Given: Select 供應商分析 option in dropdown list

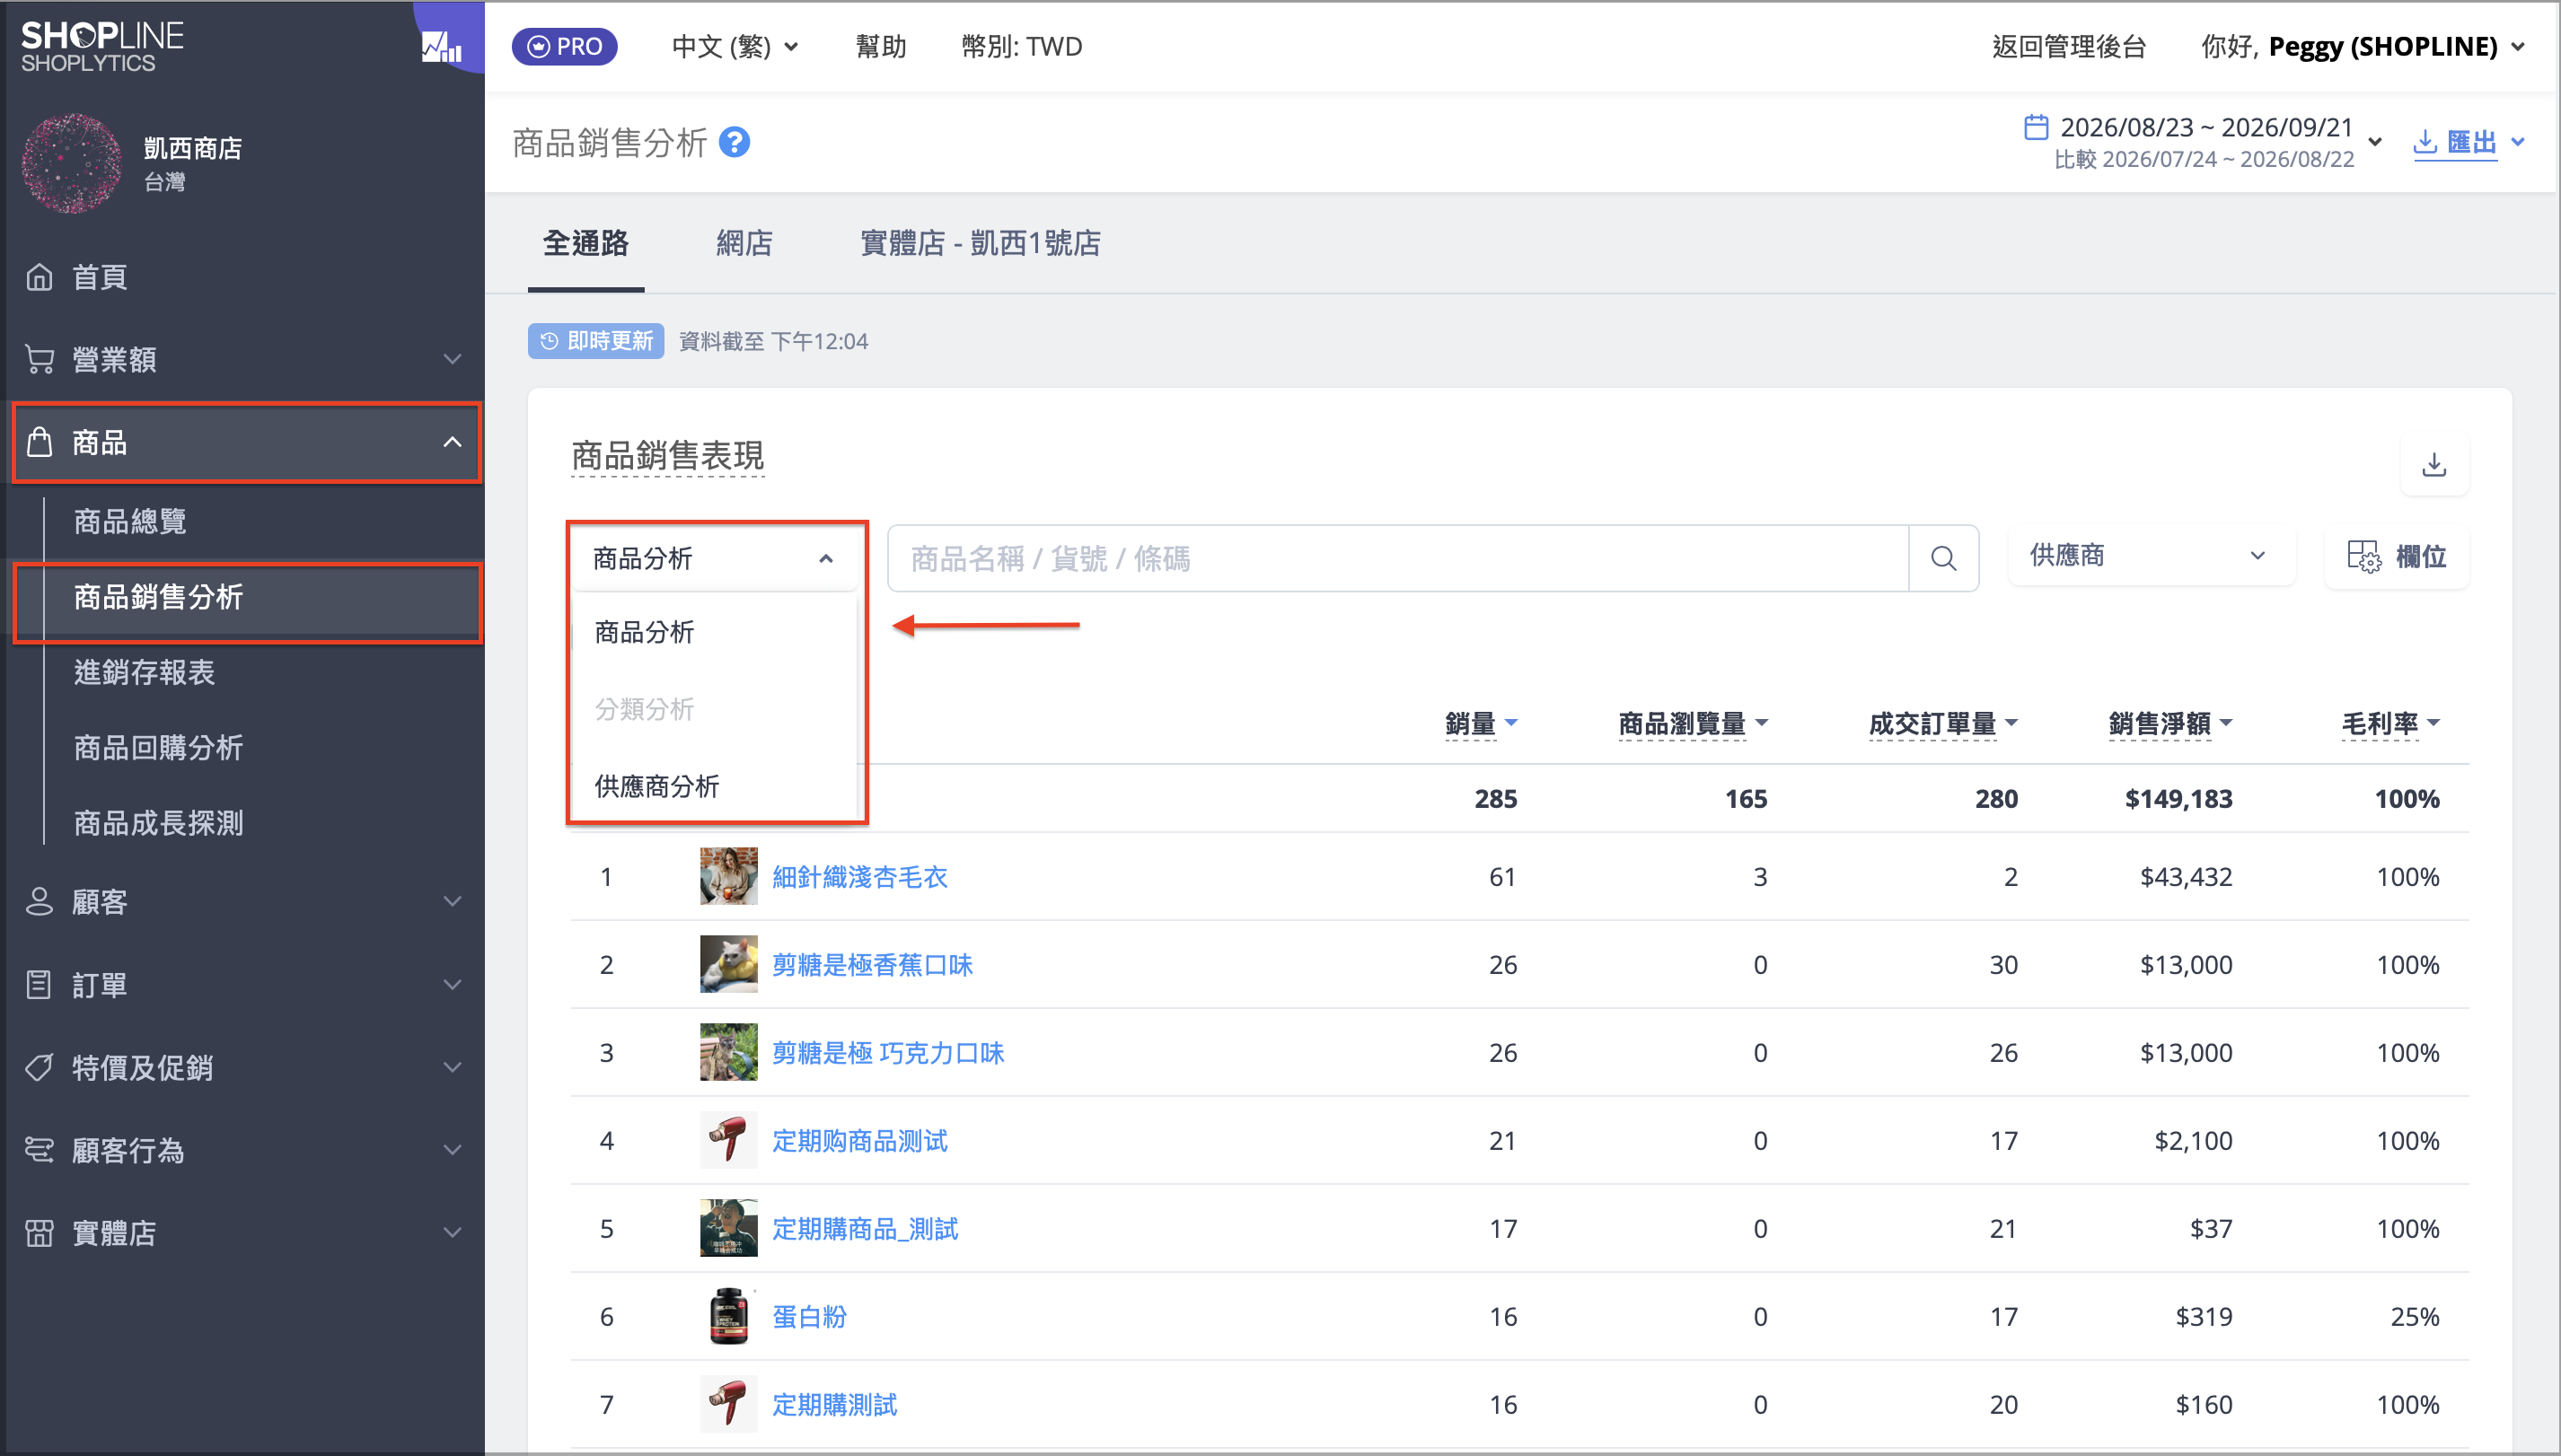Looking at the screenshot, I should [714, 786].
